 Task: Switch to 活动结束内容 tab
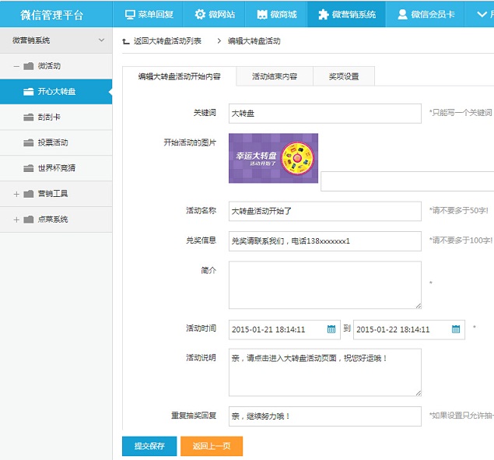click(275, 76)
